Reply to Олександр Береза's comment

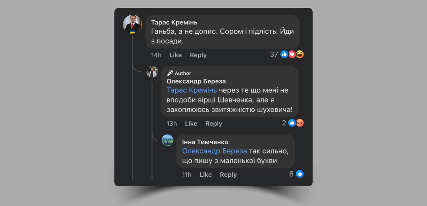(214, 124)
